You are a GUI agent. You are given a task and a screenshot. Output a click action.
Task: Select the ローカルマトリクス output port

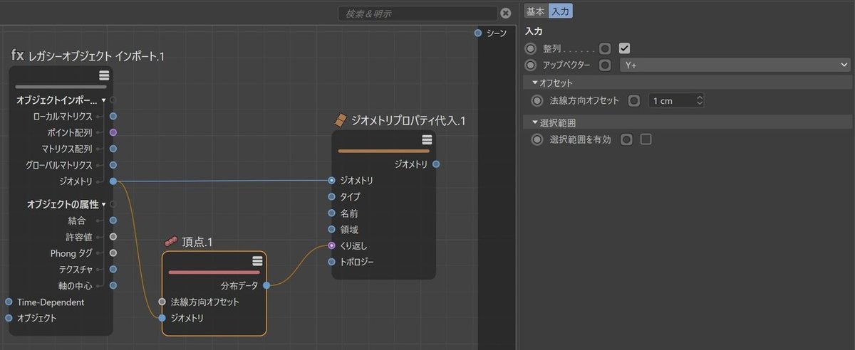tap(113, 116)
